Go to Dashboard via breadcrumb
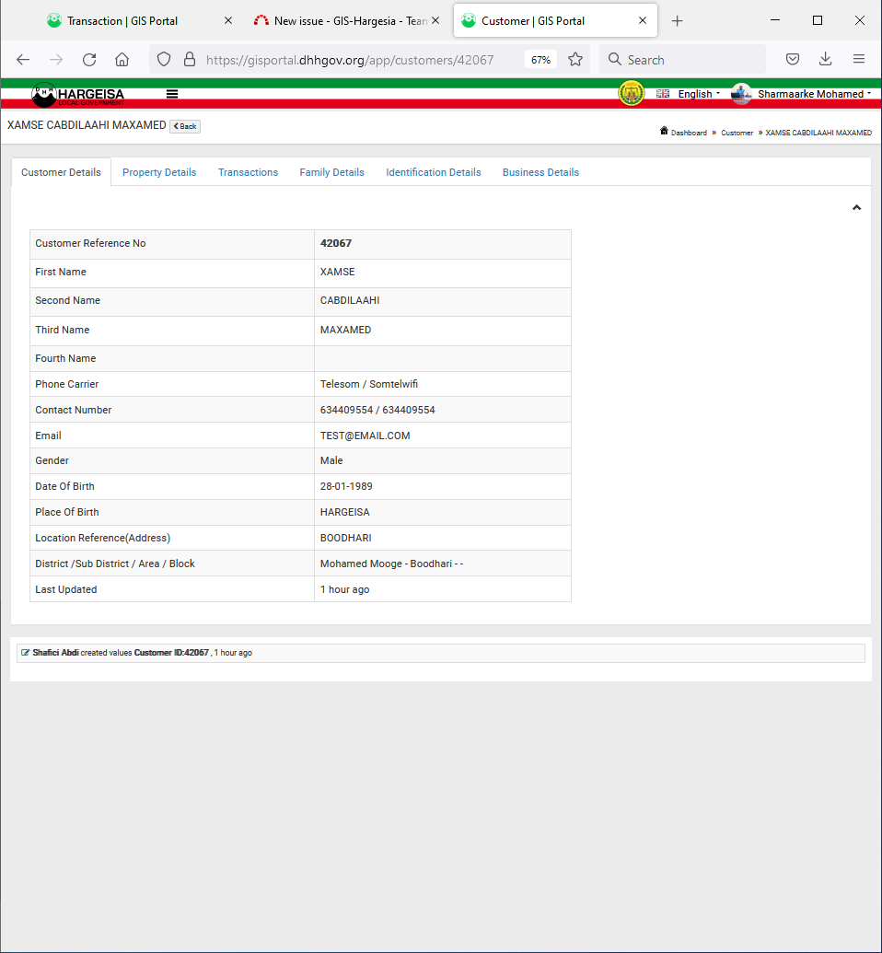Image resolution: width=882 pixels, height=953 pixels. [689, 133]
